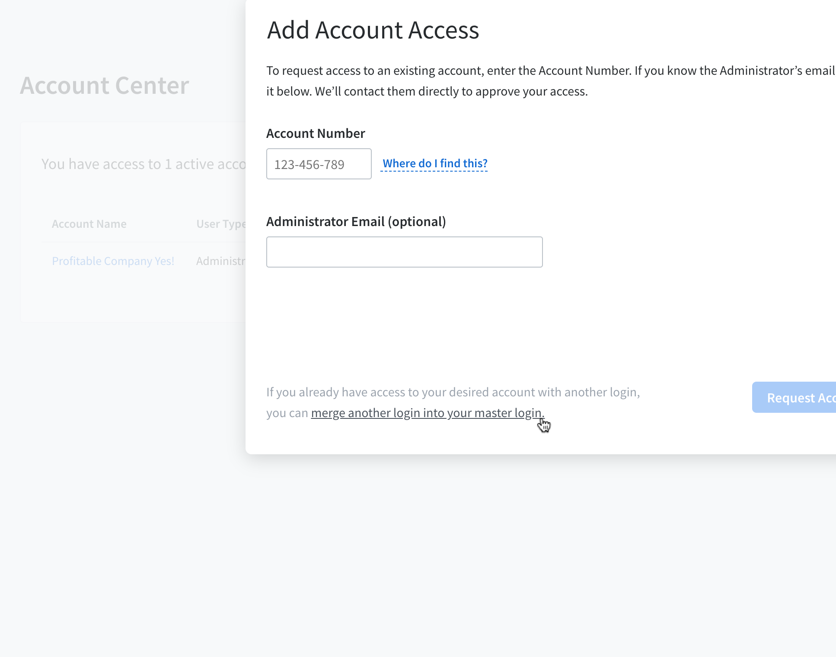Click the Request Access button
Image resolution: width=836 pixels, height=657 pixels.
794,397
